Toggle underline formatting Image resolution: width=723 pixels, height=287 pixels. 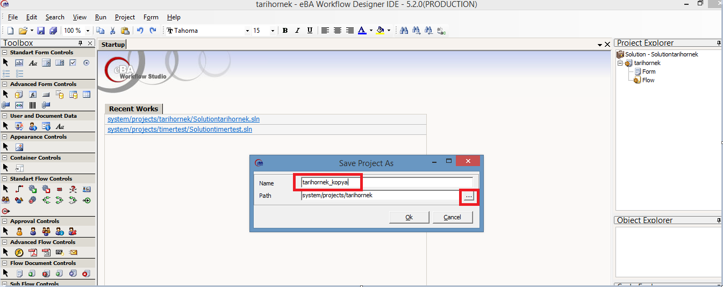click(x=310, y=31)
